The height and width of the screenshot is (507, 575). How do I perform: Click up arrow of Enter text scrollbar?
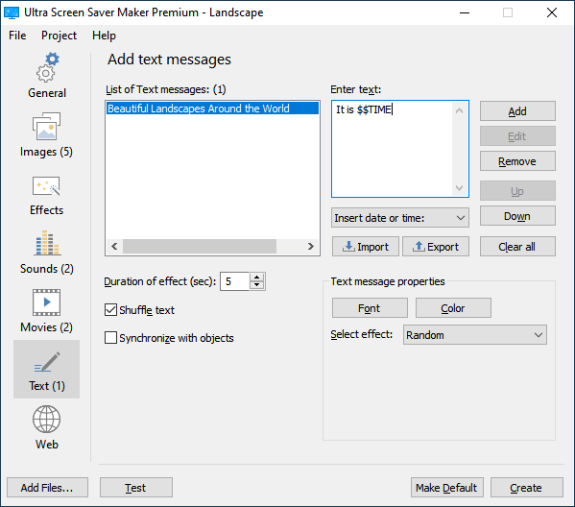(460, 110)
